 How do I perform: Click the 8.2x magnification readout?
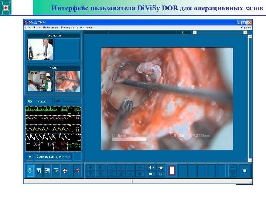tap(178, 136)
